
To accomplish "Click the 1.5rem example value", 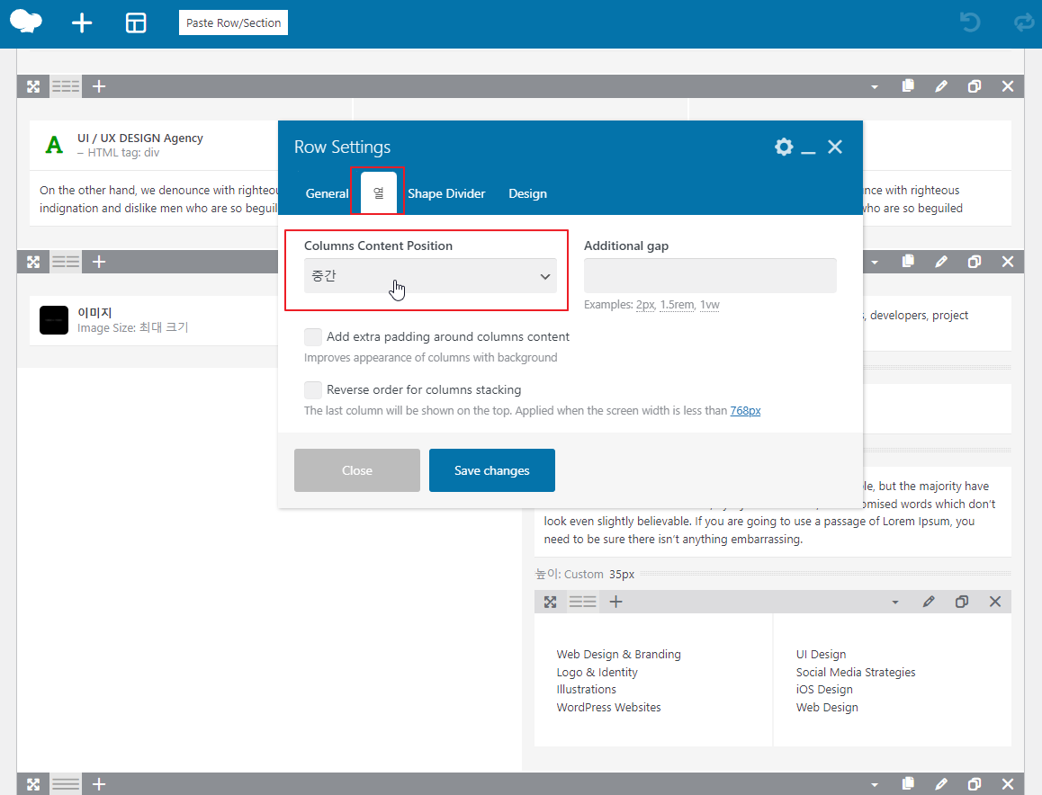I will click(678, 305).
